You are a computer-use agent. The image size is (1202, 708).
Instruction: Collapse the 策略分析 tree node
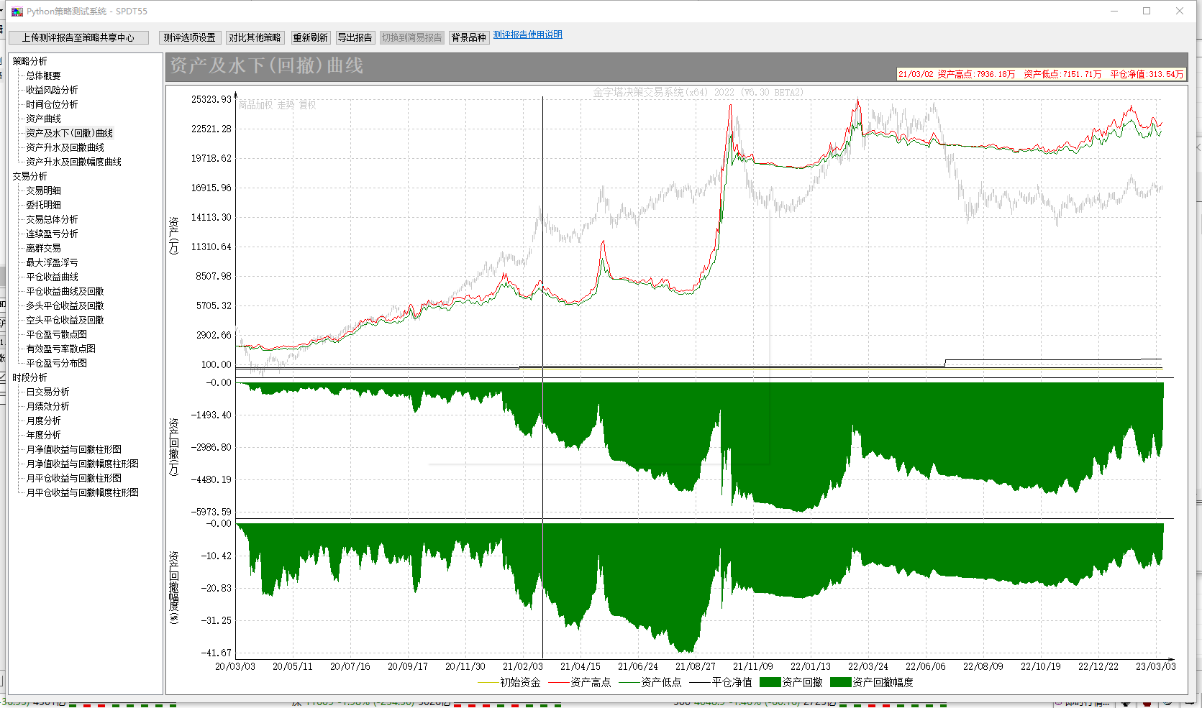click(29, 61)
